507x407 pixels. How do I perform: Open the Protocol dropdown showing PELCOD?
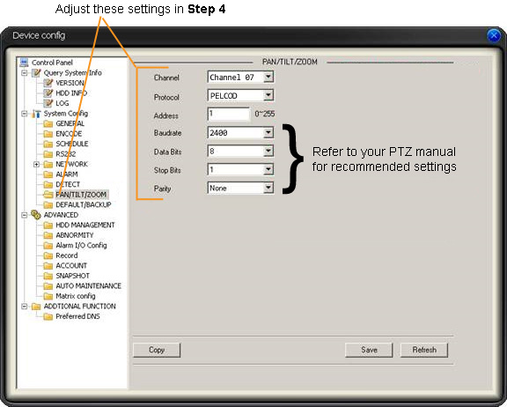(268, 95)
